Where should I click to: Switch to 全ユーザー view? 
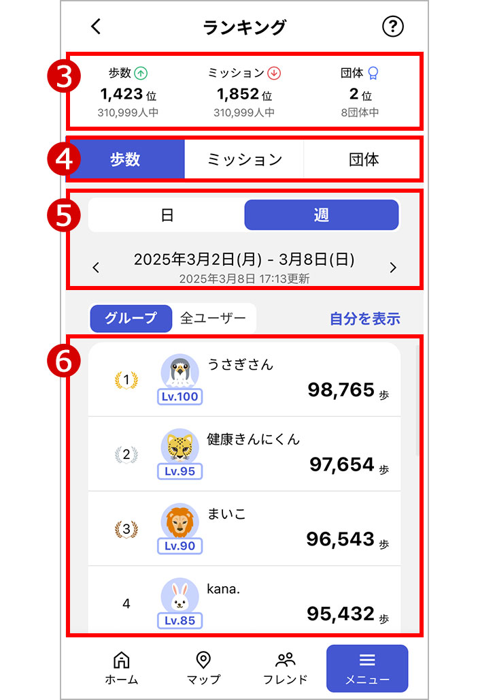click(x=214, y=317)
